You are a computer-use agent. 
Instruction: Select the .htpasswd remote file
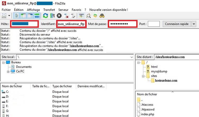(148, 109)
